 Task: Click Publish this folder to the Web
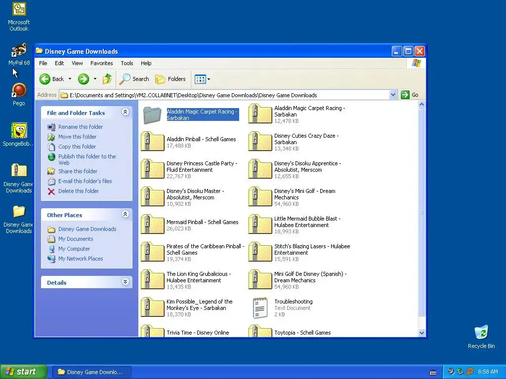pos(87,159)
